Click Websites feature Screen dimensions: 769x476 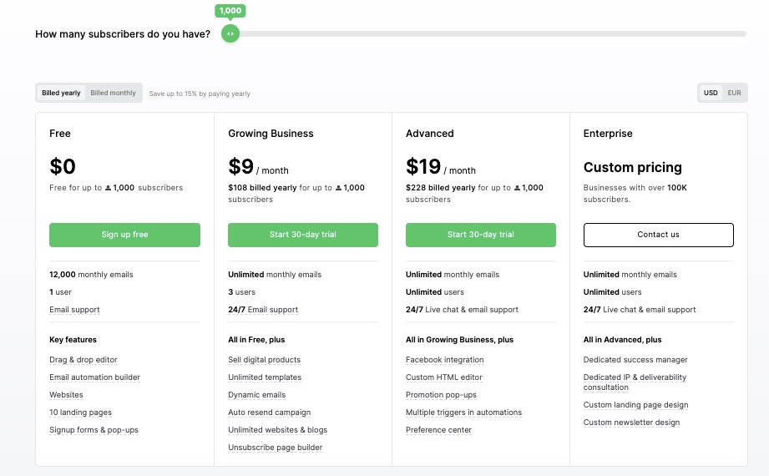(x=66, y=395)
